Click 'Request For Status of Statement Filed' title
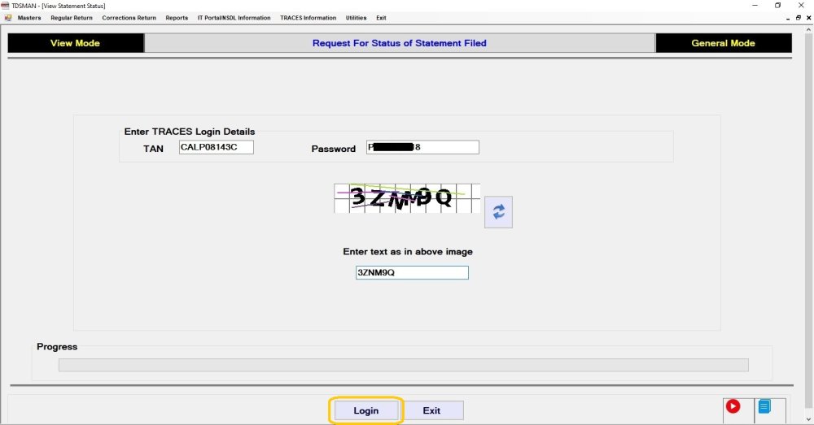This screenshot has width=814, height=425. 399,43
